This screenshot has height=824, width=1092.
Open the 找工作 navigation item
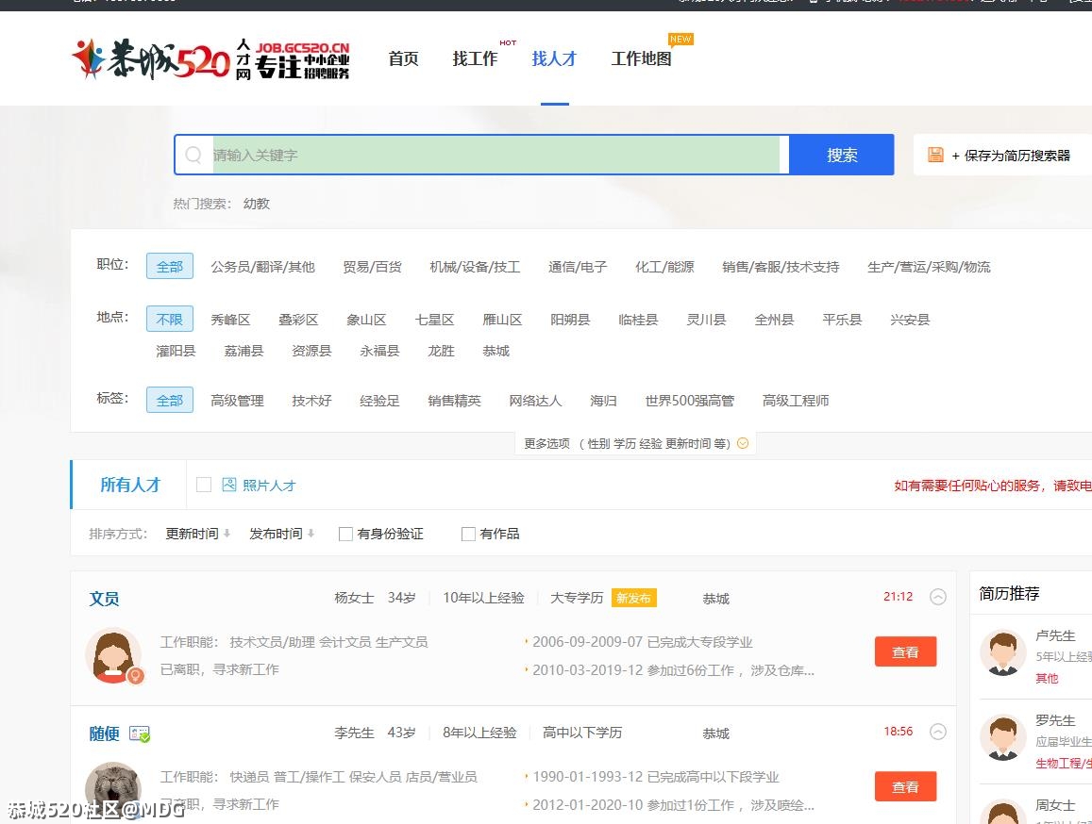(475, 59)
